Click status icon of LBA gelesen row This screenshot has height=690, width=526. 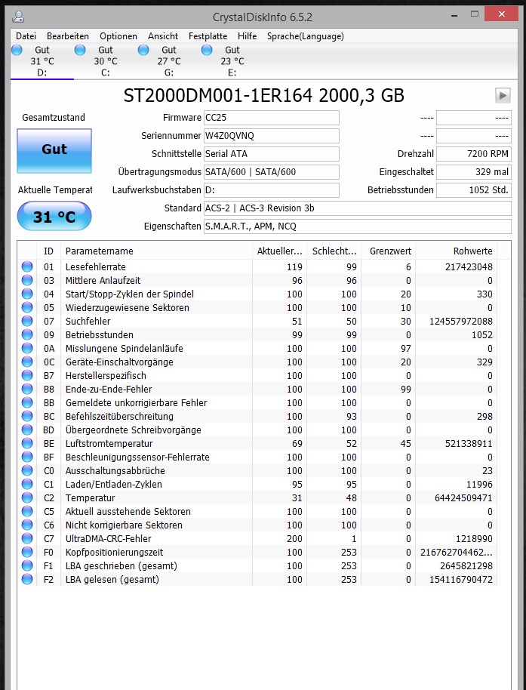(x=27, y=580)
